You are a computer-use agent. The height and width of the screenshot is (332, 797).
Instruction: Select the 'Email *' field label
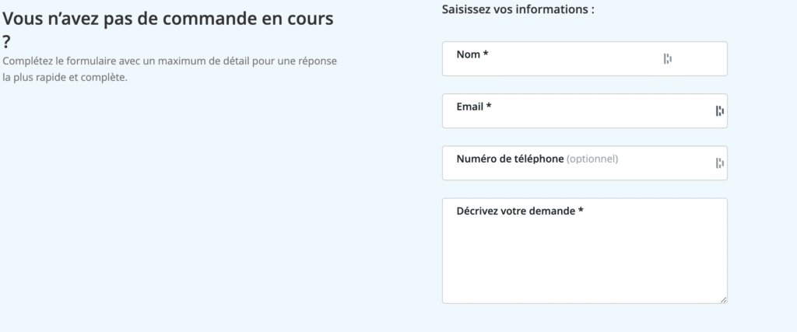[474, 107]
